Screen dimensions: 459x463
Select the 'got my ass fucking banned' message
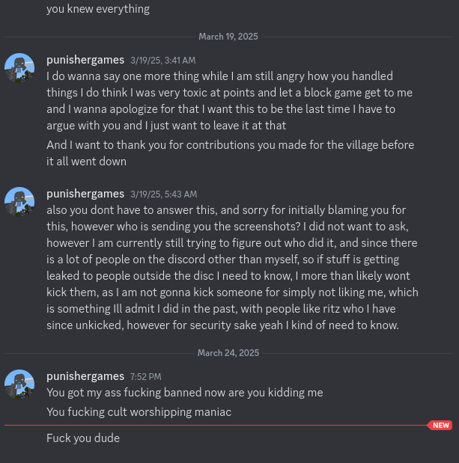[x=185, y=393]
